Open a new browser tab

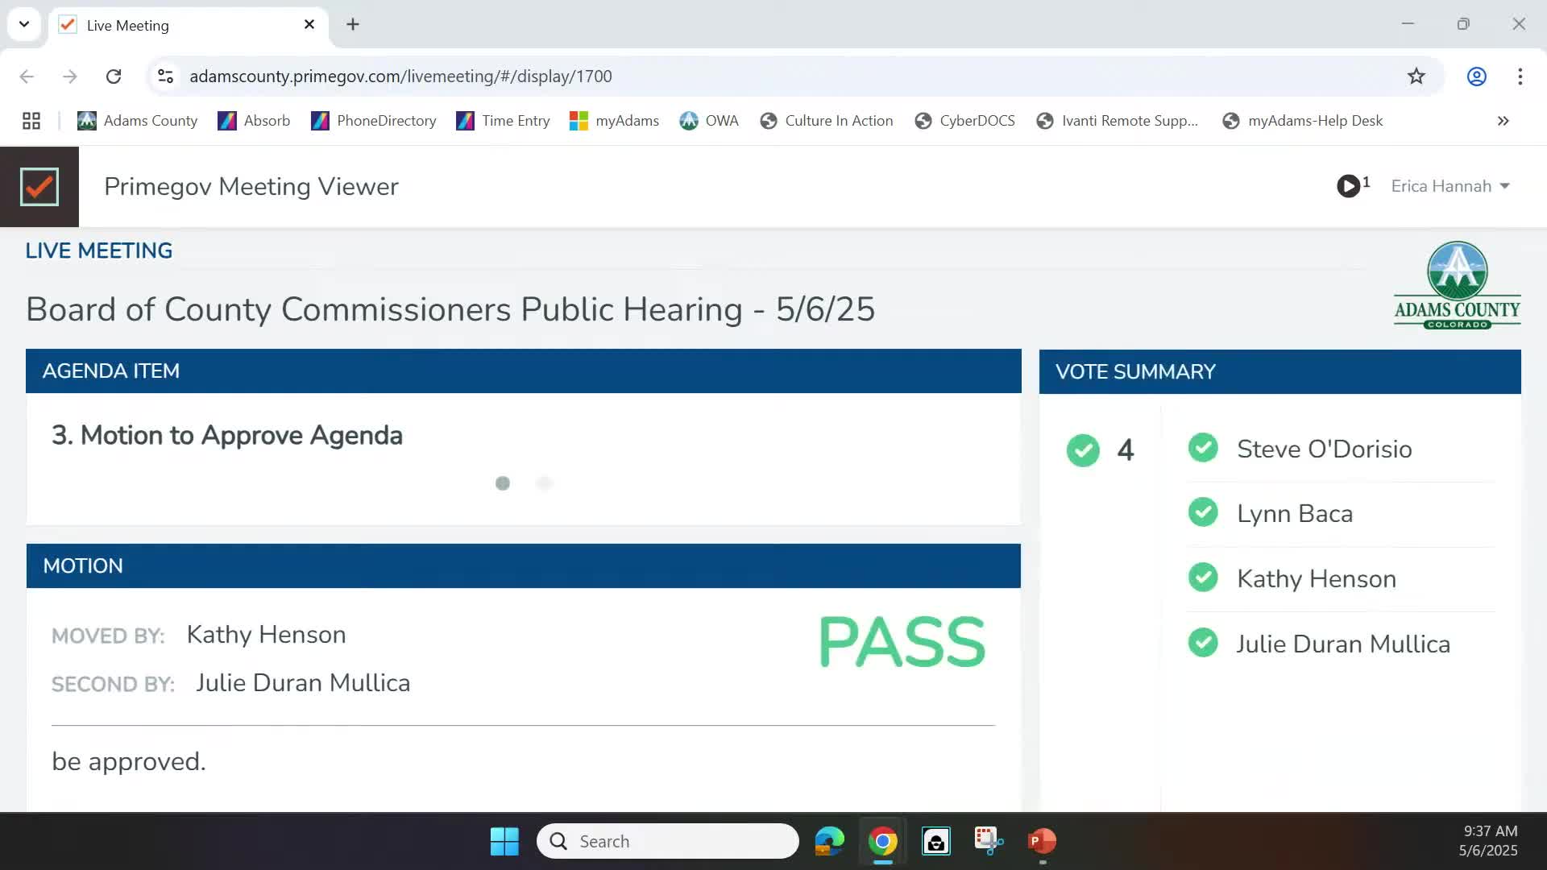(353, 24)
